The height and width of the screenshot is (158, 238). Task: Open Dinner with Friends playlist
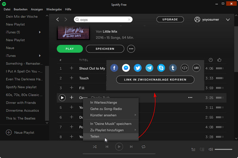pos(21,103)
